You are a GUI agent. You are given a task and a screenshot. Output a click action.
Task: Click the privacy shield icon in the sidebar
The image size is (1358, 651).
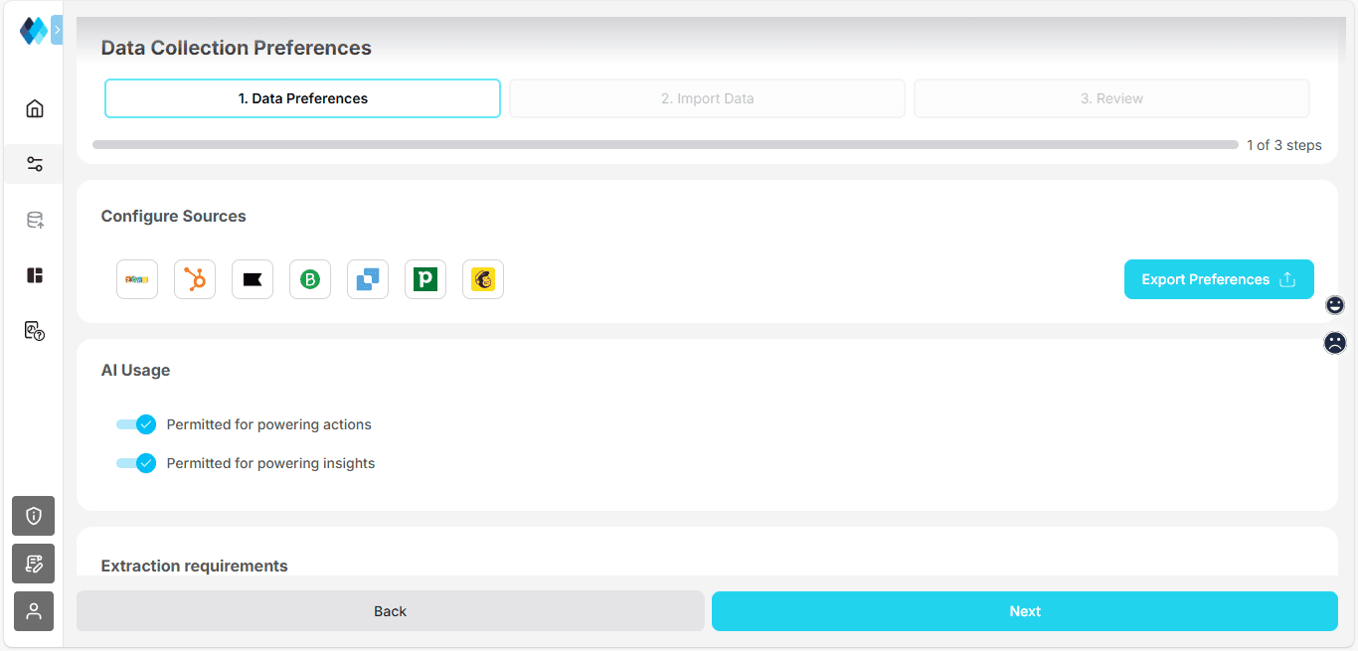[33, 516]
